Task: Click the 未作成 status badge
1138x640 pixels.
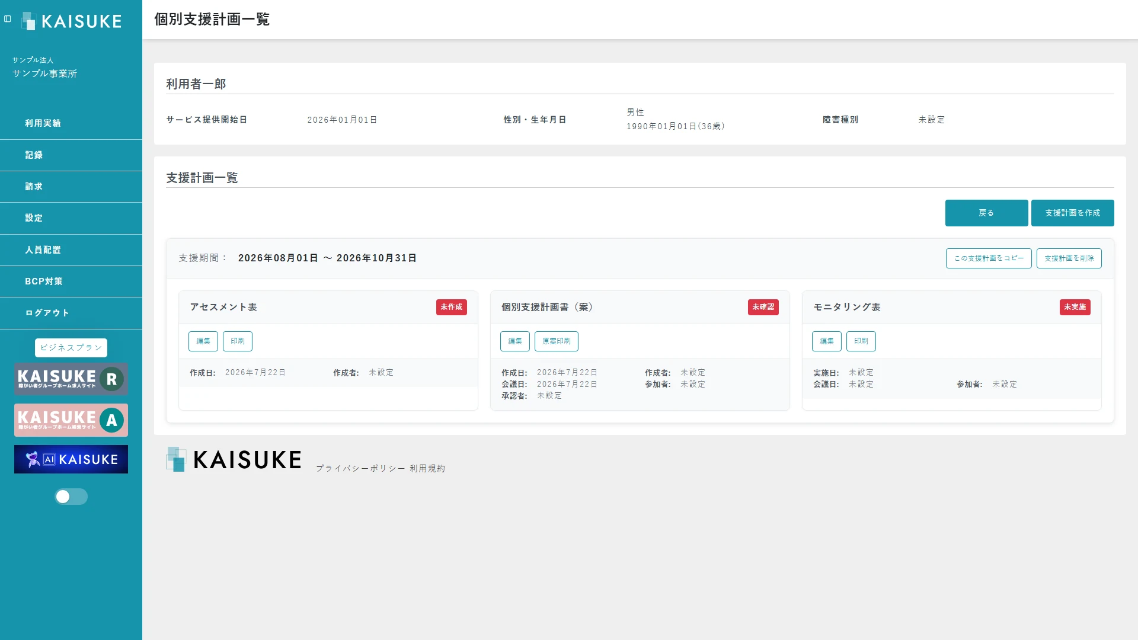Action: pyautogui.click(x=452, y=307)
